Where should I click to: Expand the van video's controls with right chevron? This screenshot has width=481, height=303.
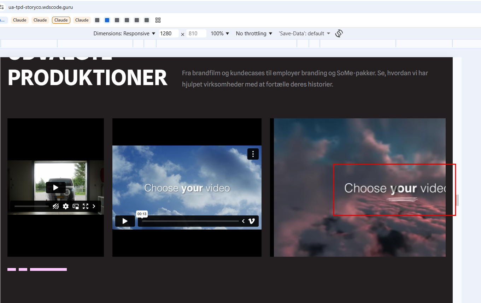point(94,206)
